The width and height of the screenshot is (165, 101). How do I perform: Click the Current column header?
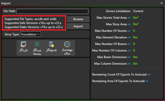point(138,11)
